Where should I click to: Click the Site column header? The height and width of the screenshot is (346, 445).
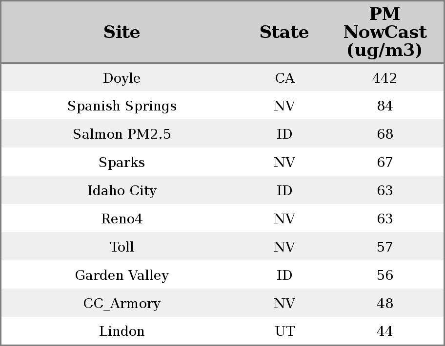(x=121, y=33)
